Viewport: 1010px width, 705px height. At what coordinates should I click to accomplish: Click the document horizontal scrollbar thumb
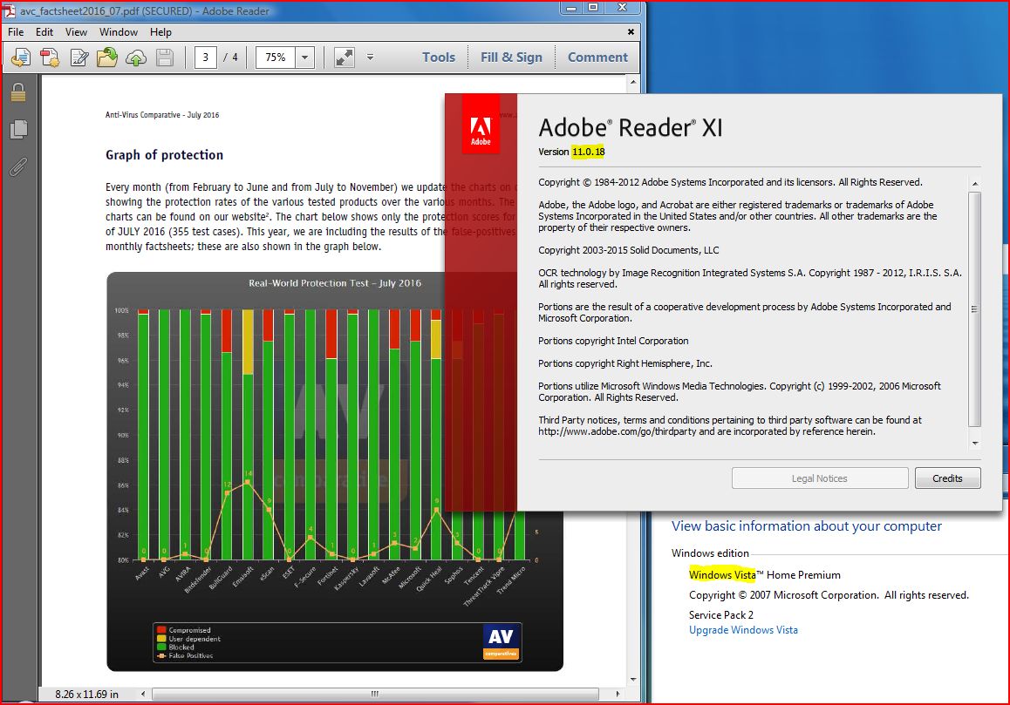375,694
